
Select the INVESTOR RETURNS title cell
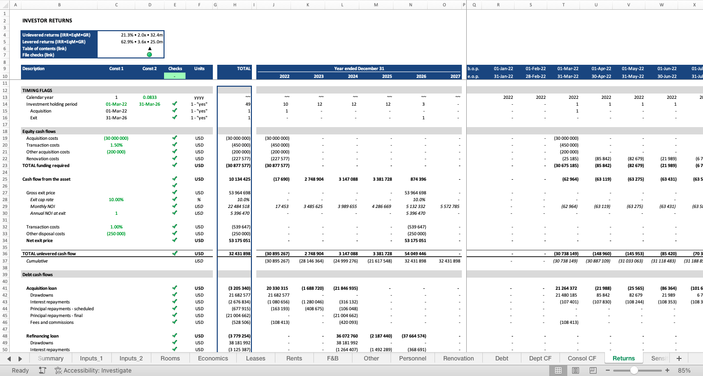point(47,20)
